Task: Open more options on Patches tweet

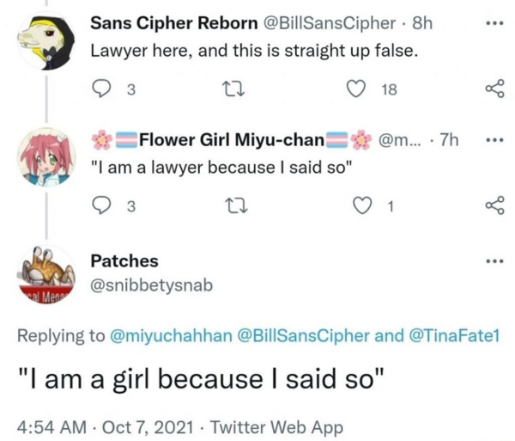Action: 492,260
